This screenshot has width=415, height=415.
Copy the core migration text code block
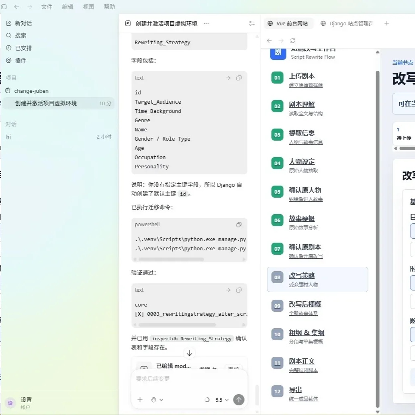tap(239, 290)
